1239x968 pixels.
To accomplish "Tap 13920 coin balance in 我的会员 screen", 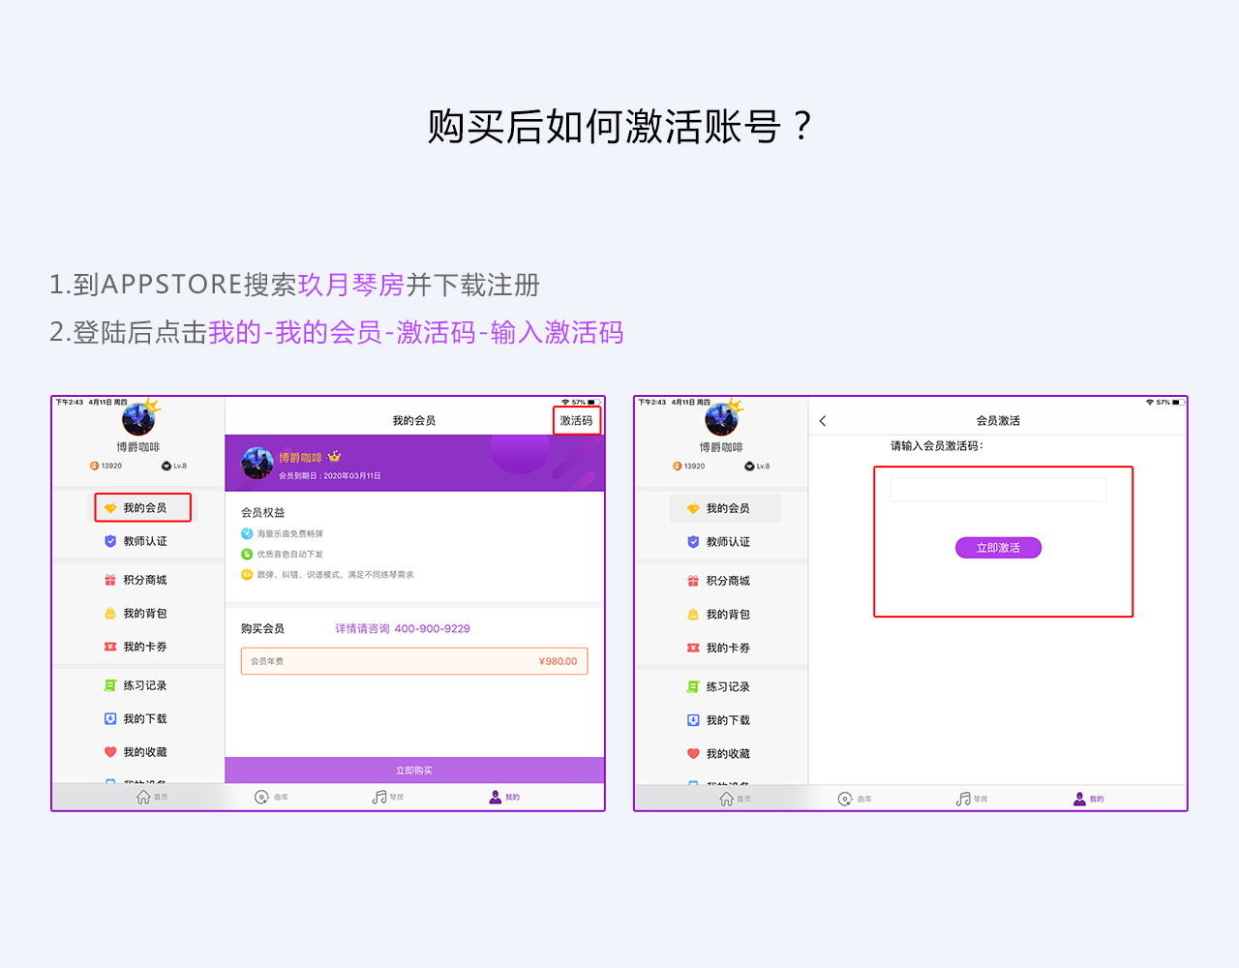I will pos(106,466).
